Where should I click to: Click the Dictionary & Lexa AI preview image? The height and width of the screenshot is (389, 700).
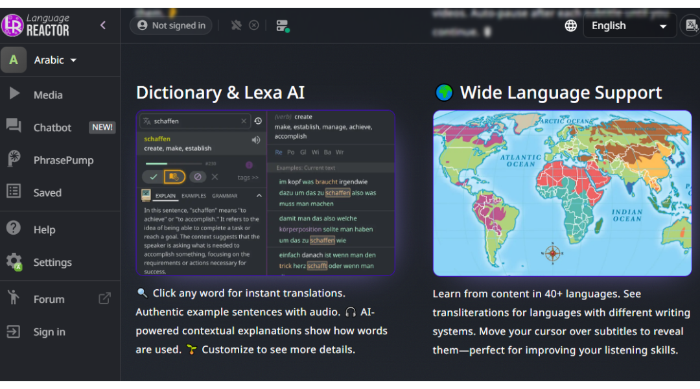(x=265, y=193)
